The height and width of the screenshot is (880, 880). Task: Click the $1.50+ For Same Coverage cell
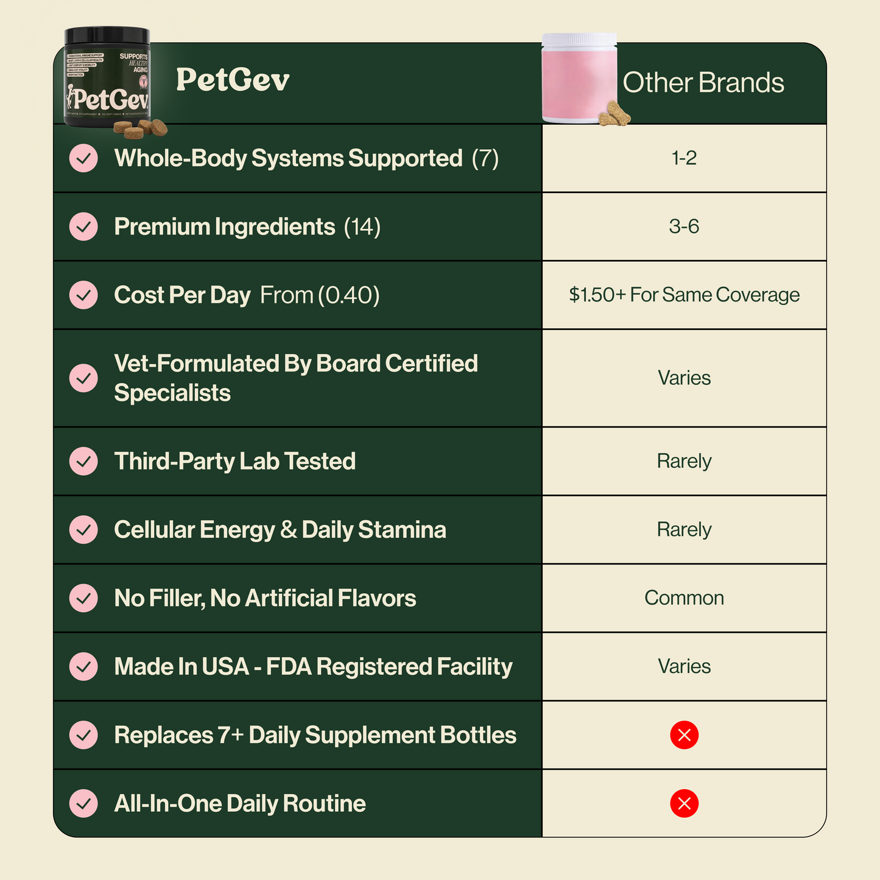coord(684,295)
